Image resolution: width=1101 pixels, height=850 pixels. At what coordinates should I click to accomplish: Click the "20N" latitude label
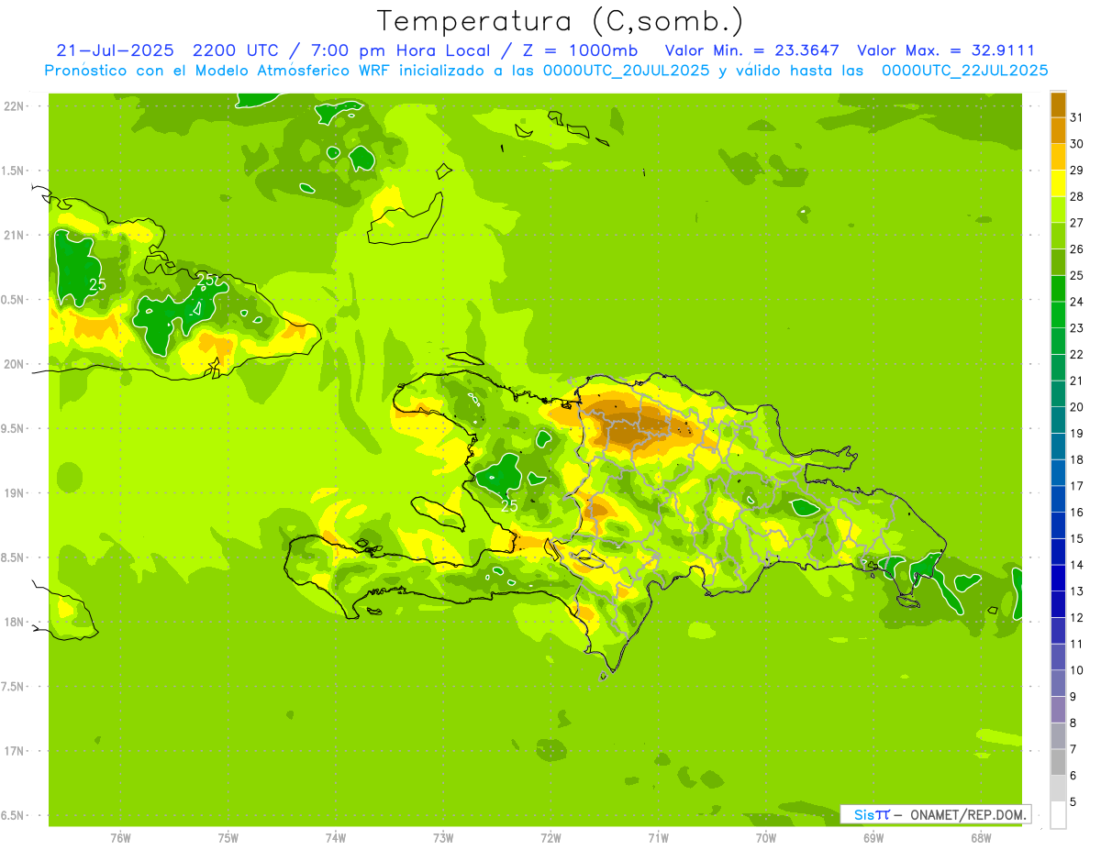click(14, 364)
